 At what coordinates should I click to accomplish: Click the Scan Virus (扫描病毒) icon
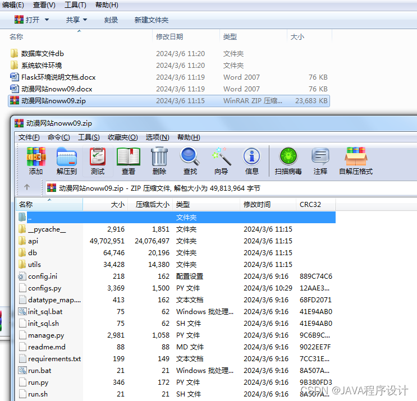(288, 156)
